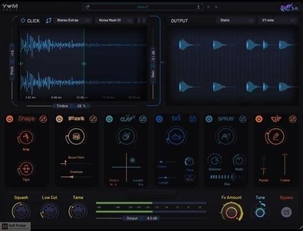Image resolution: width=303 pixels, height=231 pixels.
Task: Click the Squash knob
Action: [x=21, y=211]
